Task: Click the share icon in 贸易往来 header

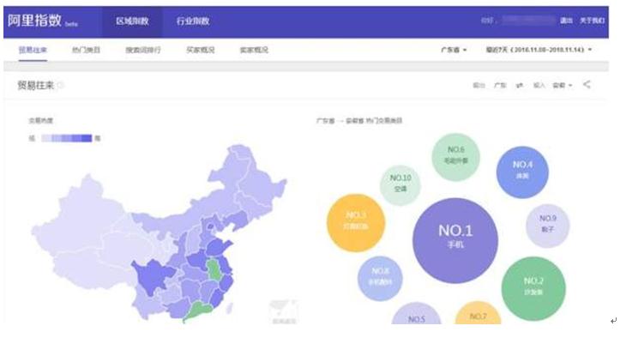Action: 587,84
